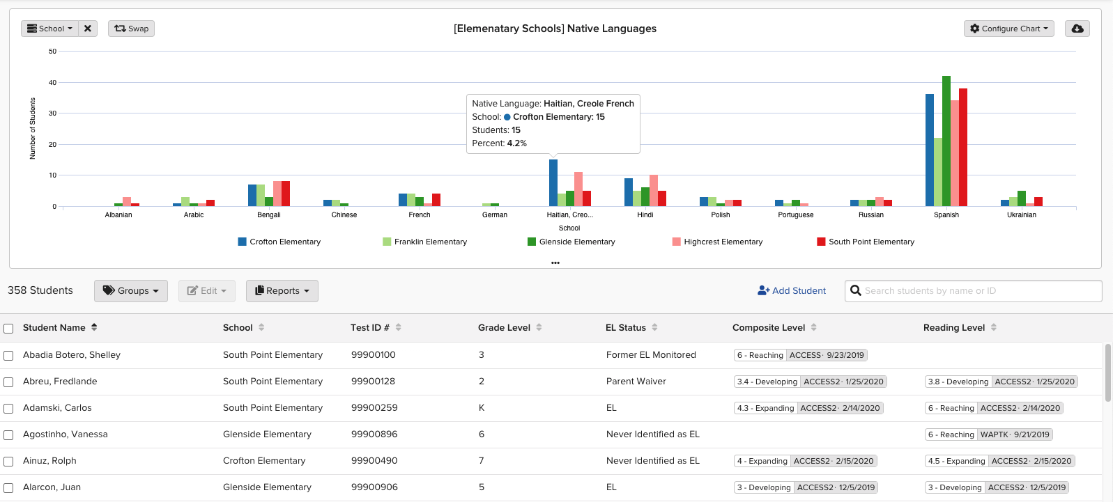Sort by School column arrows icon

[x=261, y=327]
